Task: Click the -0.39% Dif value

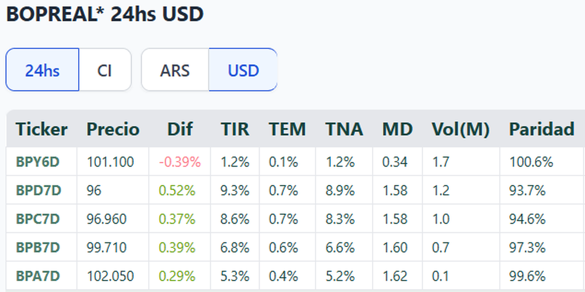Action: (179, 162)
